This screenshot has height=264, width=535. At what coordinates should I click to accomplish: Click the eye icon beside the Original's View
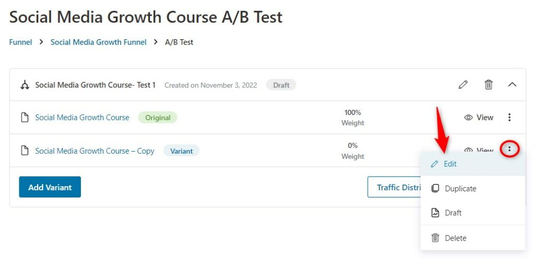click(469, 118)
